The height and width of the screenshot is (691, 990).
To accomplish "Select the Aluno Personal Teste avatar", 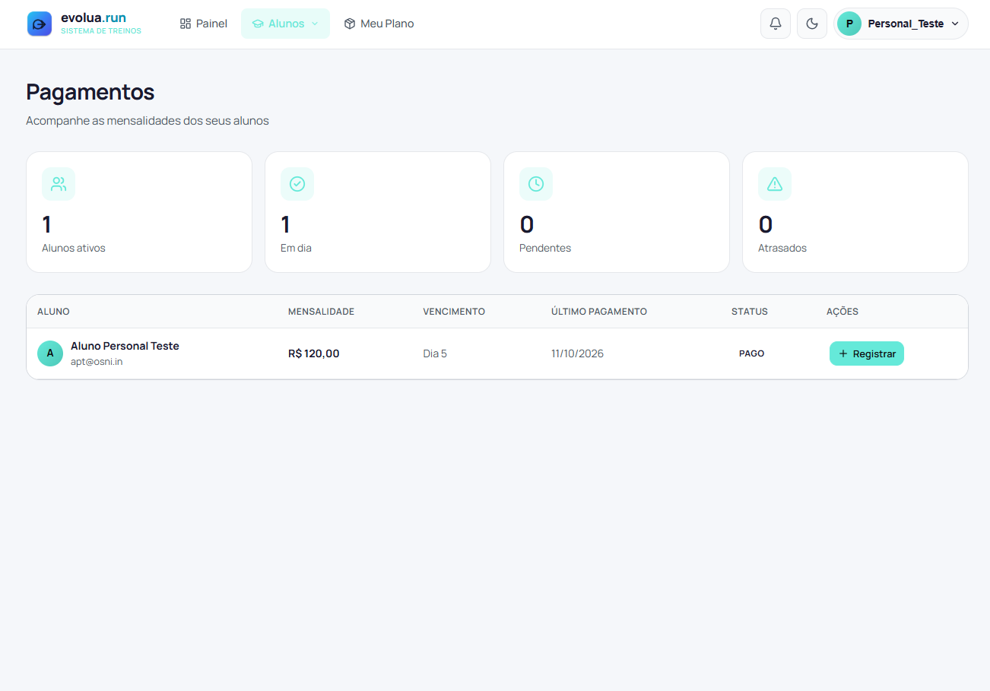I will point(50,353).
